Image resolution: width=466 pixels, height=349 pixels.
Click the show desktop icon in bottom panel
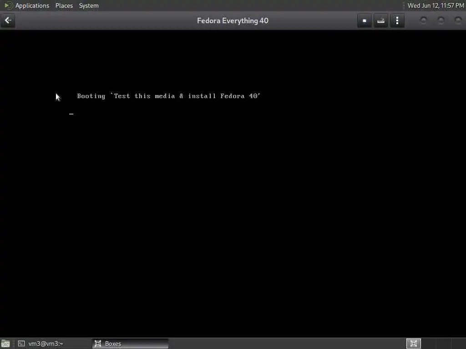click(x=5, y=344)
